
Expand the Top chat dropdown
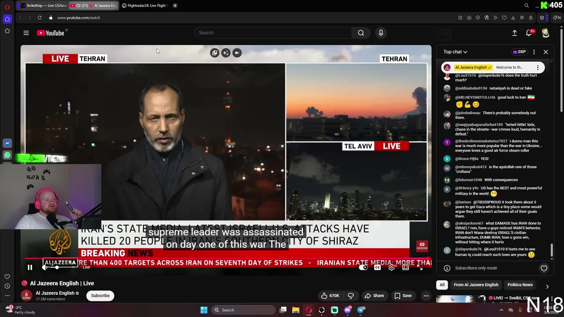click(455, 52)
